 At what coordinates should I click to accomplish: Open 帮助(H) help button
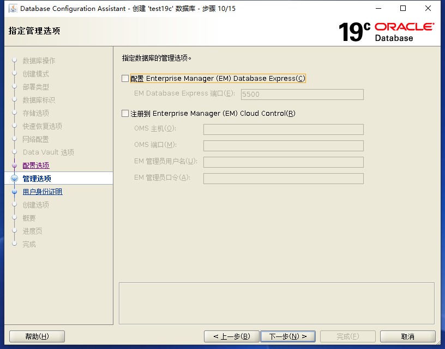37,336
